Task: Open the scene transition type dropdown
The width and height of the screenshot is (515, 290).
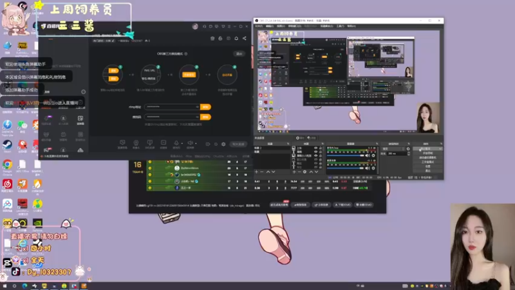Action: pos(393,149)
